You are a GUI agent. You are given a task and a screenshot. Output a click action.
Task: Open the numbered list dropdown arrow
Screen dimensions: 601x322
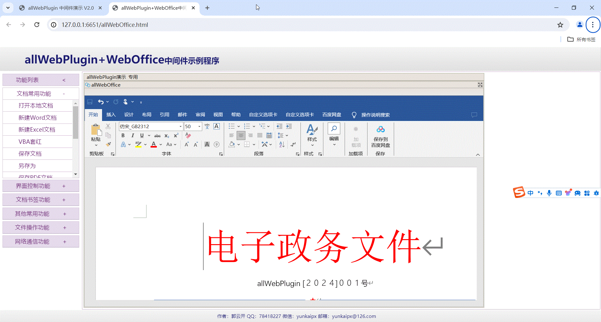(254, 126)
